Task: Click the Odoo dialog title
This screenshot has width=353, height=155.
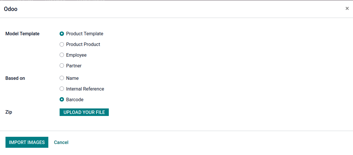Action: click(11, 9)
